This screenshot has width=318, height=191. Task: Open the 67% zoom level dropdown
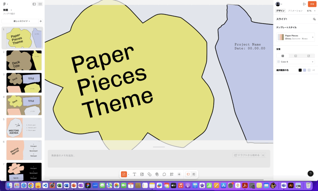click(311, 11)
